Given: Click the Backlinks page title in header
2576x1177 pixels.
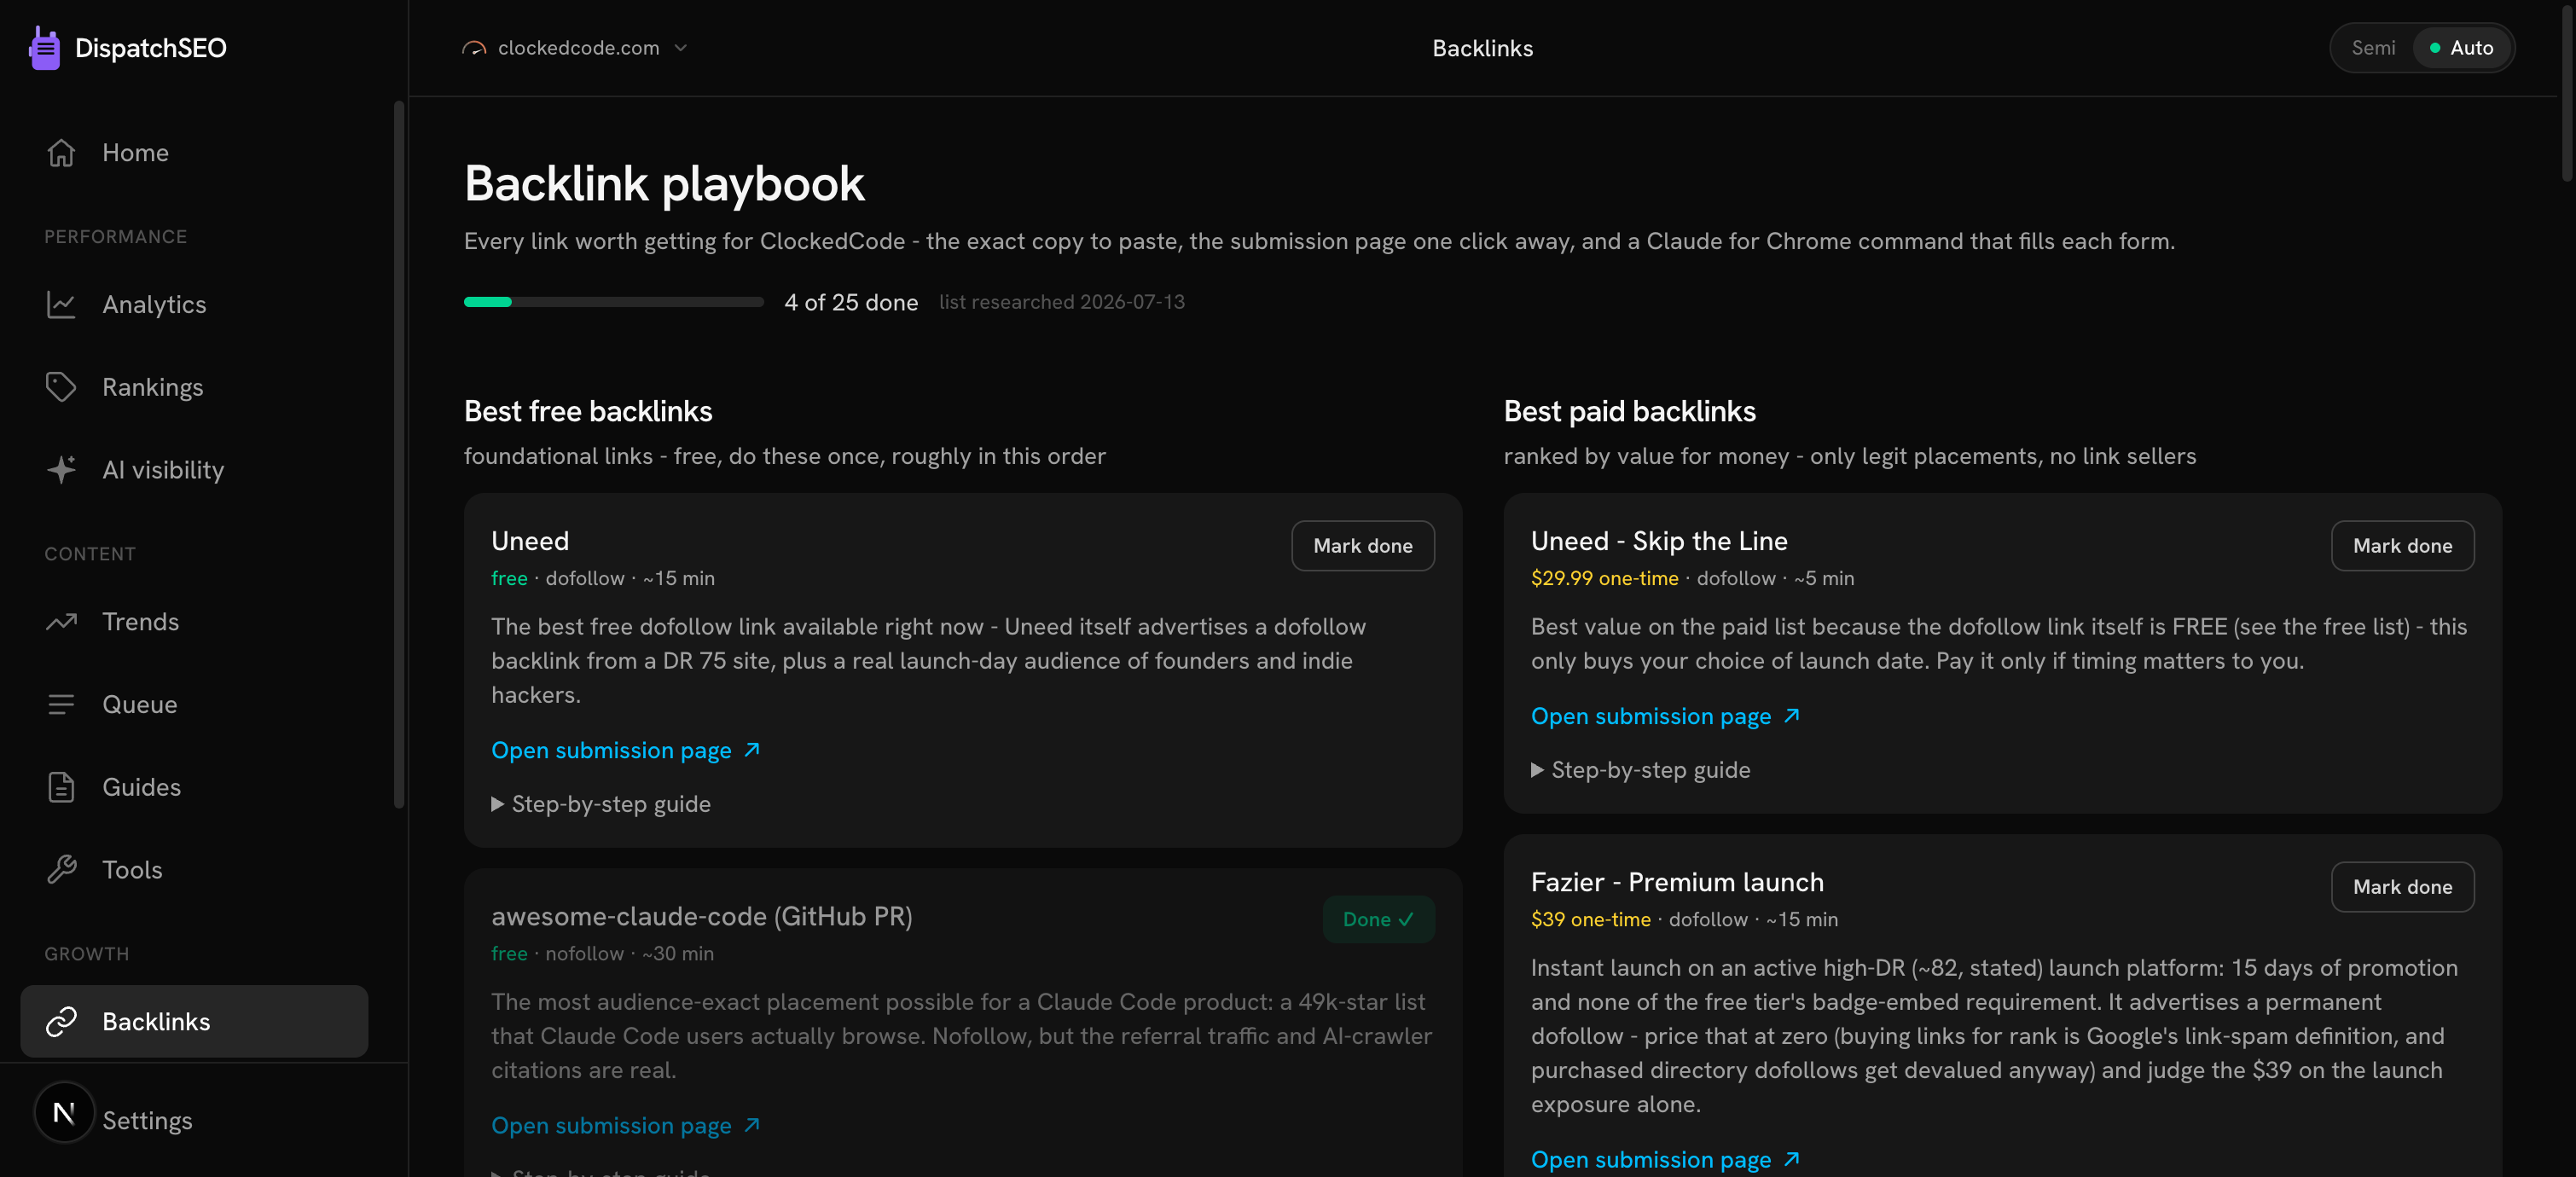Looking at the screenshot, I should click(x=1482, y=48).
